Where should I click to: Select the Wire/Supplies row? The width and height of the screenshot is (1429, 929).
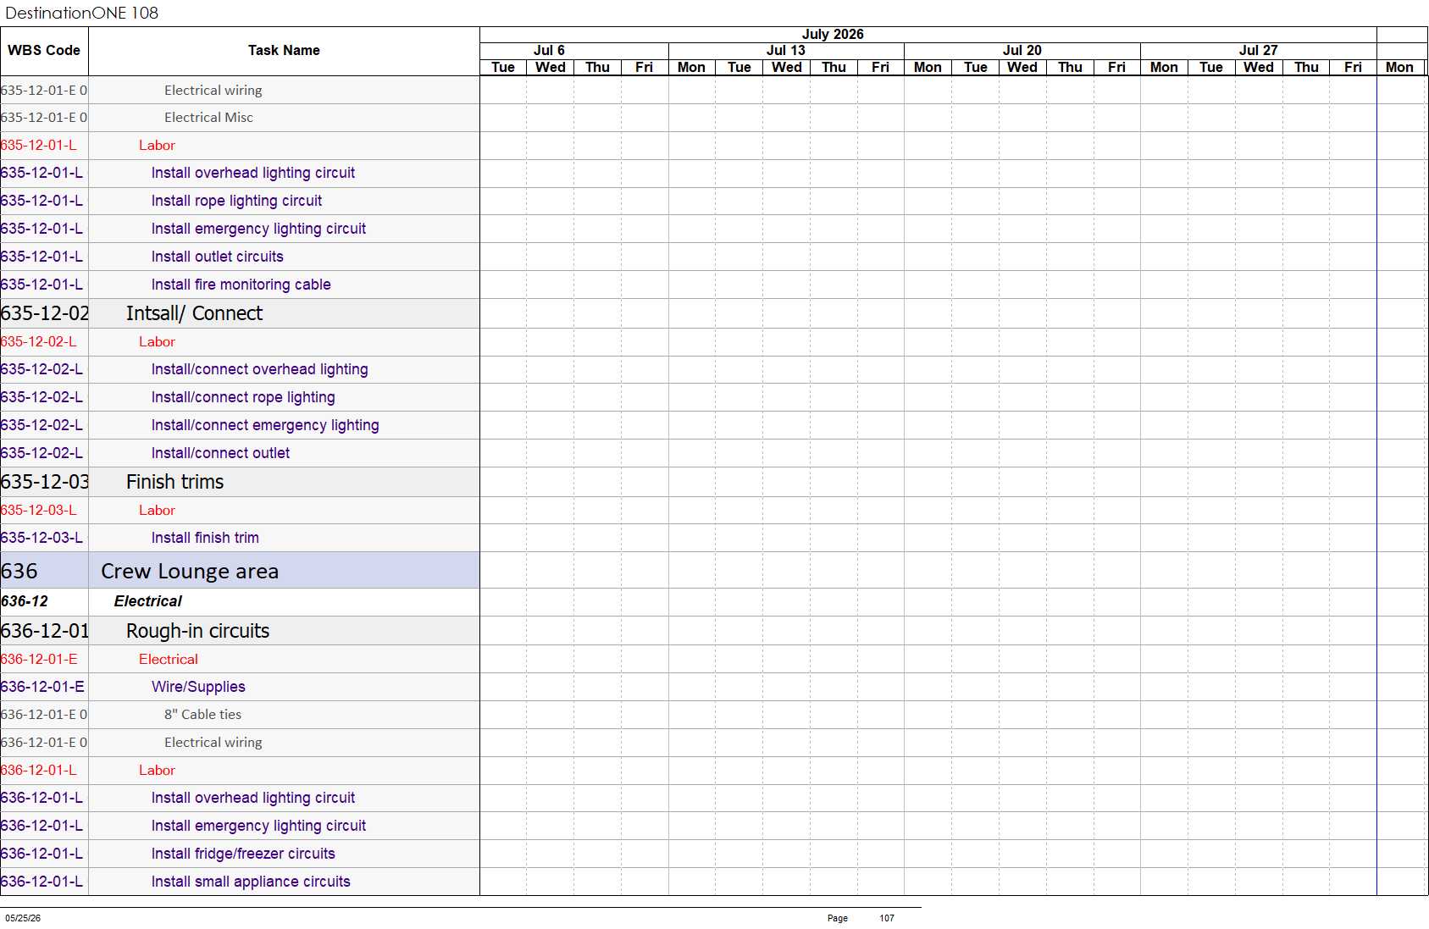pos(240,688)
